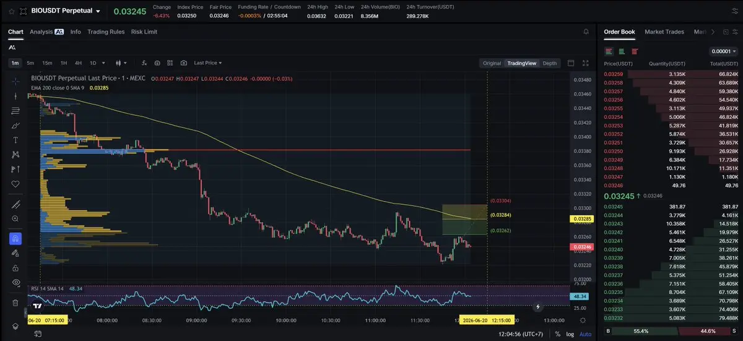
Task: Select the ruler measure tool
Action: (x=15, y=204)
